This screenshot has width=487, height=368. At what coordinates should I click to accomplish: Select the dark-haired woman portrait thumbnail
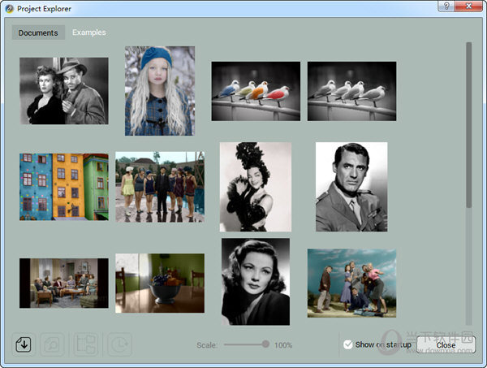pos(256,282)
